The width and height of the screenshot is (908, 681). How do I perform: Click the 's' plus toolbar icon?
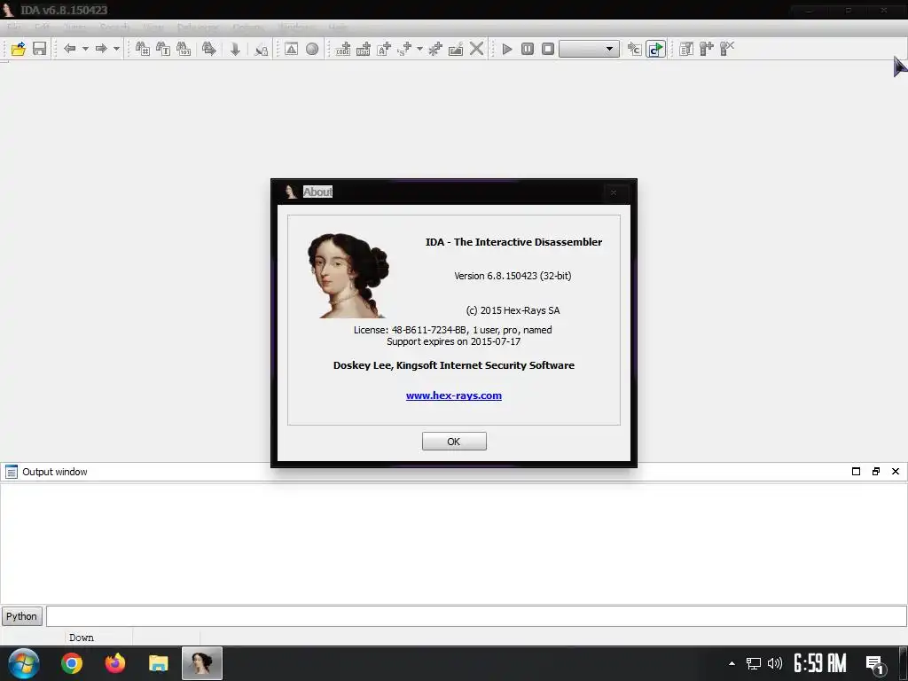(404, 49)
